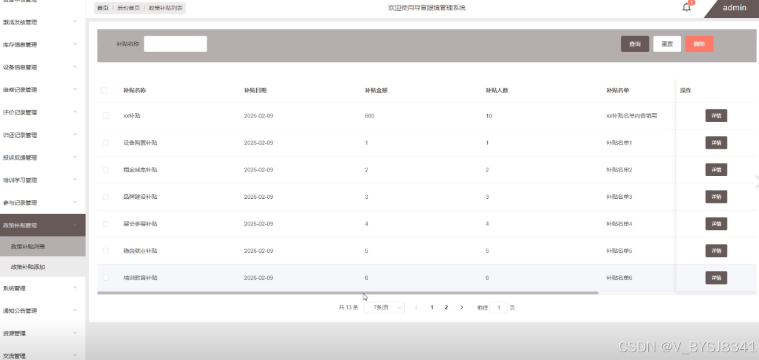
Task: Click the 重置 reset button
Action: click(x=667, y=44)
